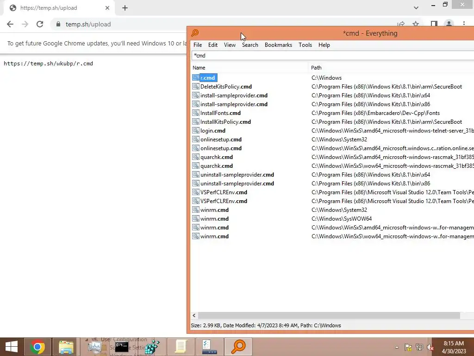This screenshot has height=356, width=474.
Task: Open the File menu in Everything
Action: click(198, 45)
